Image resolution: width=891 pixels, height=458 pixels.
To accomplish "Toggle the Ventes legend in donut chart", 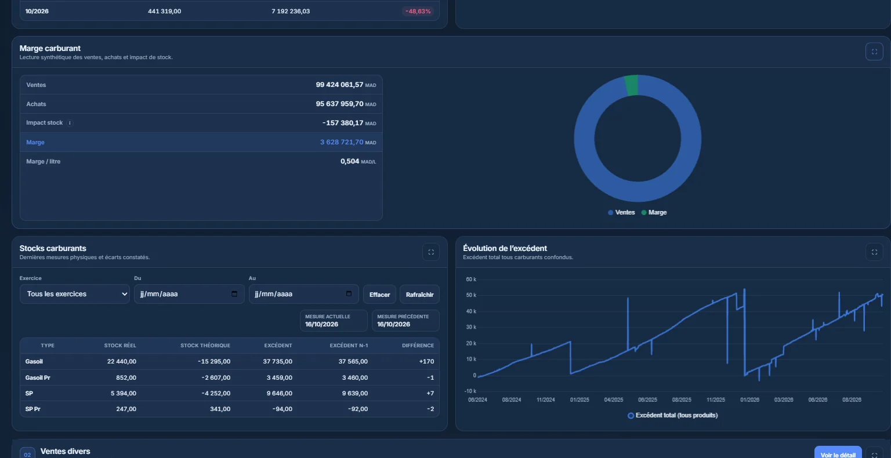I will 621,213.
